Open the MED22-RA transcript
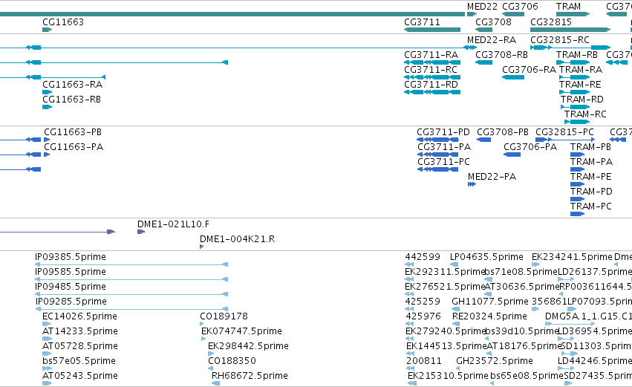 (x=492, y=40)
